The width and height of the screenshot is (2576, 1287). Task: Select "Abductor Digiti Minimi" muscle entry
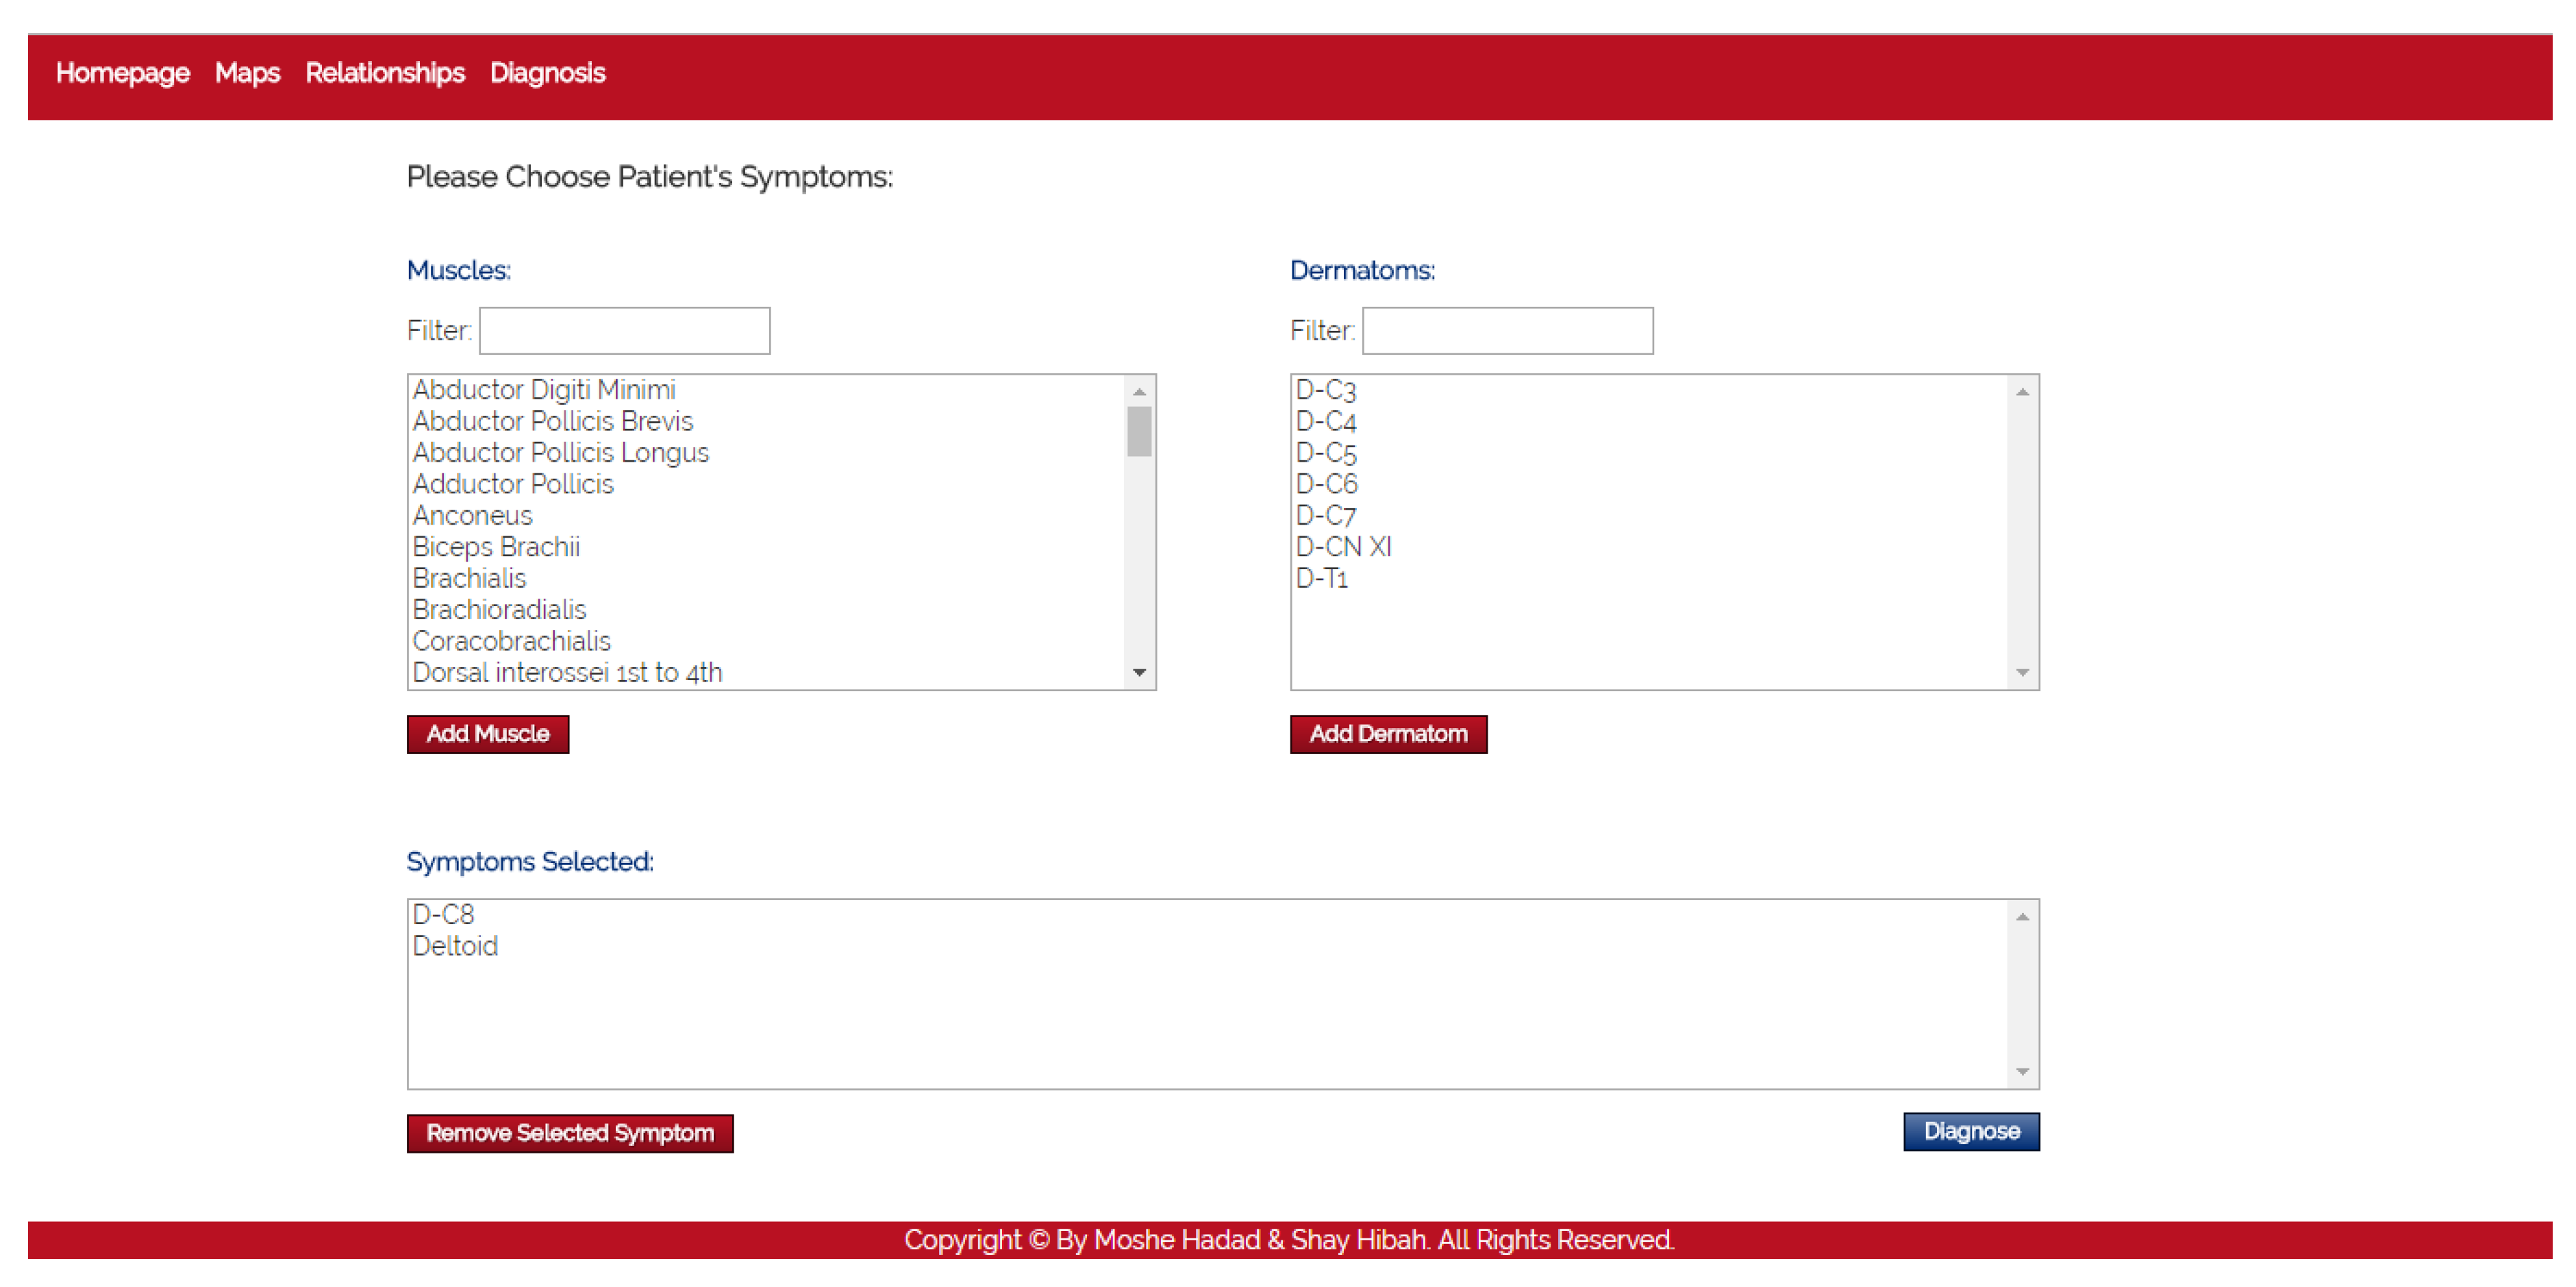545,390
